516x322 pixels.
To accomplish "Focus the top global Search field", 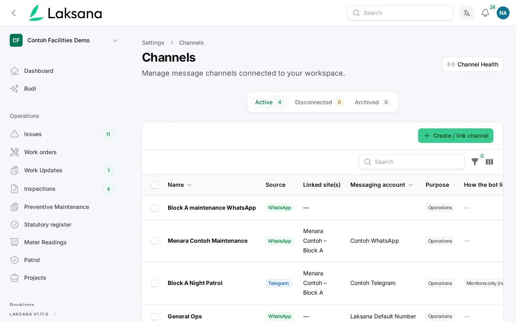I will 400,13.
